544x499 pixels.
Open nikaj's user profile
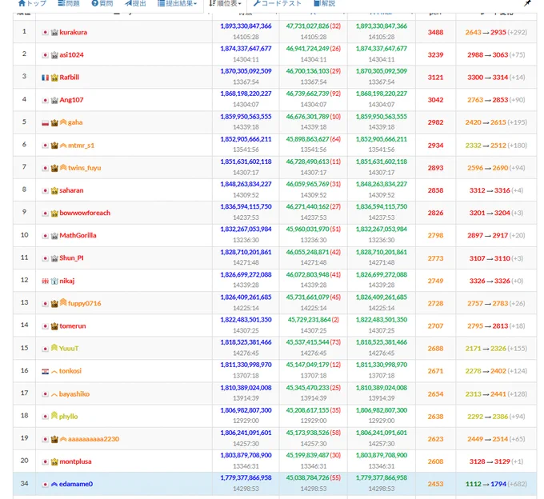coord(67,281)
